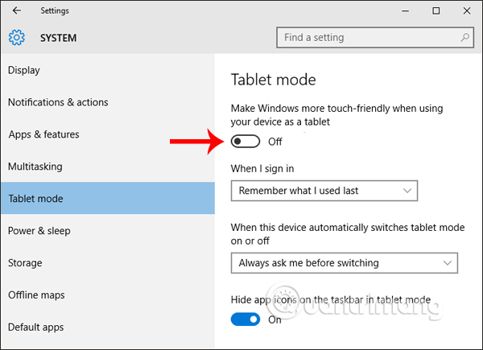Open the Multitasking section
Viewport: 483px width, 350px height.
tap(108, 167)
